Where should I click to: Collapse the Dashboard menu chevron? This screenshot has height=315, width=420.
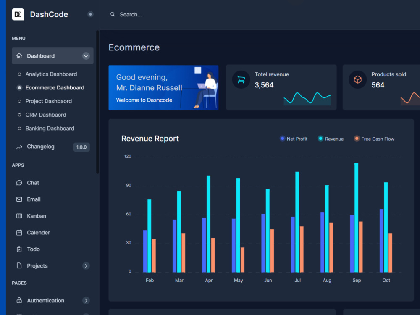86,56
